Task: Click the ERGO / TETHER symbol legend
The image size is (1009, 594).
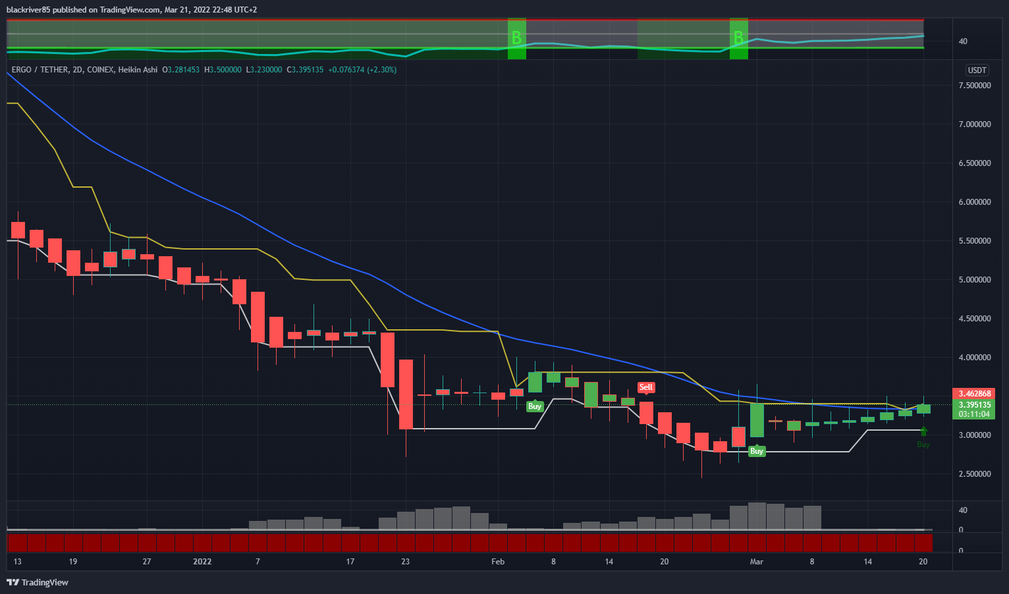Action: pyautogui.click(x=84, y=70)
